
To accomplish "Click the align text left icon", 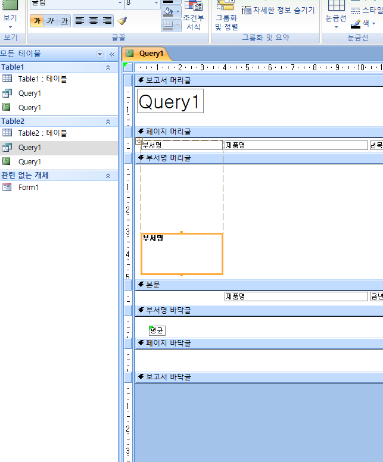I will (80, 21).
